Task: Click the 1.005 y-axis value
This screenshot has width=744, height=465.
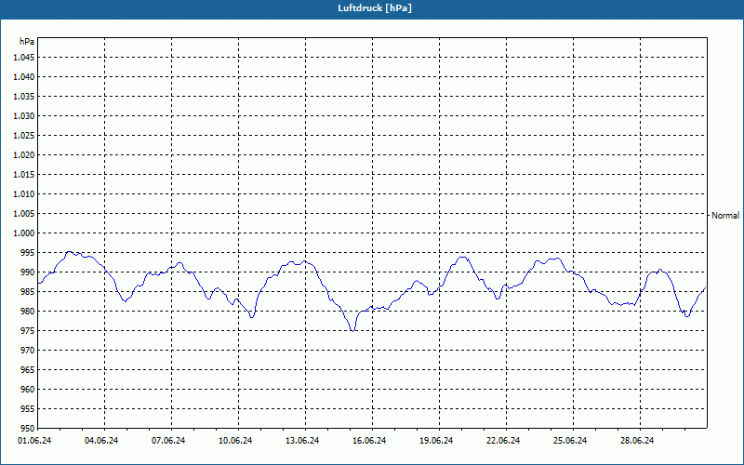Action: coord(24,214)
